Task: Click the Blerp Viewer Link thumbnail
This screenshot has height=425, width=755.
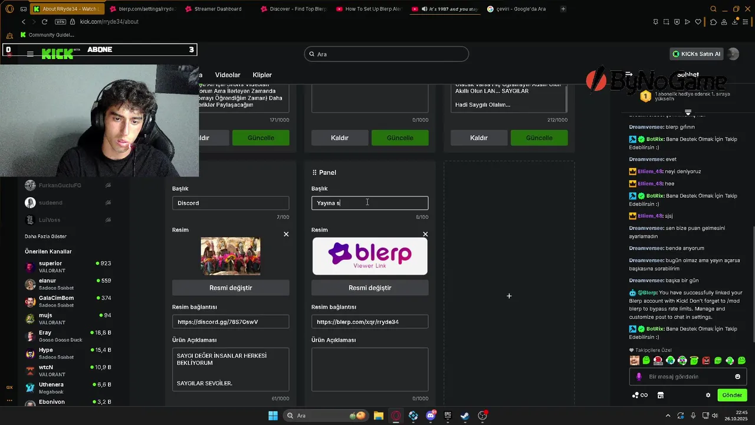Action: [x=370, y=256]
